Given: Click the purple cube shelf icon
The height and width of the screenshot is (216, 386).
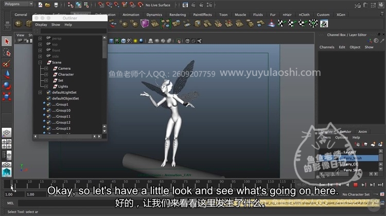Looking at the screenshot, I should pyautogui.click(x=145, y=24).
